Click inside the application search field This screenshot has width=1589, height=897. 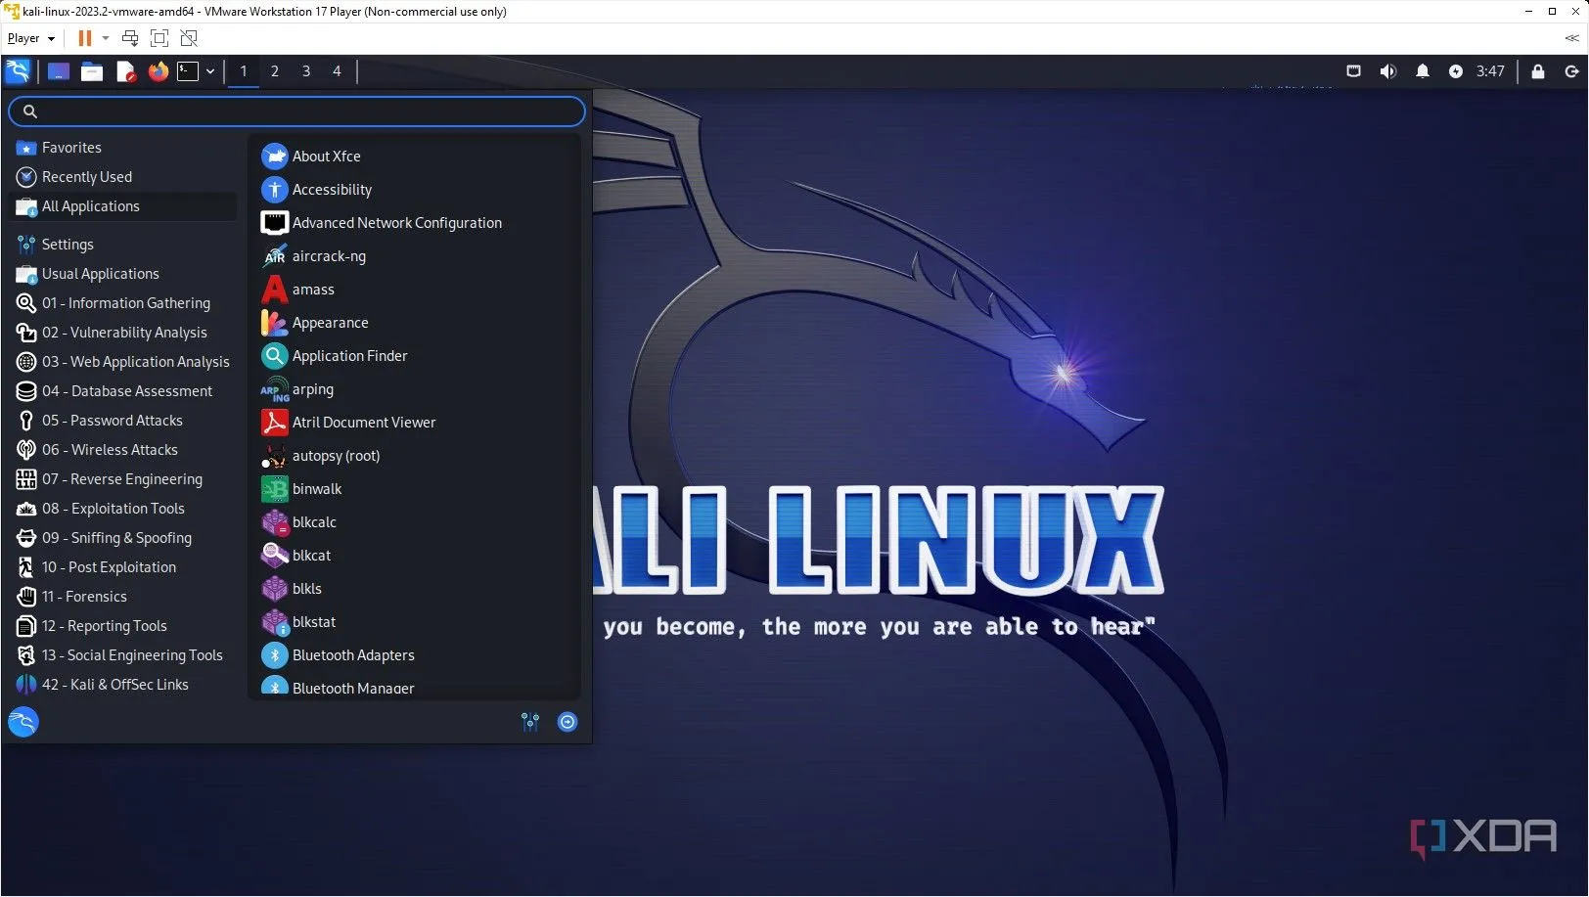(x=296, y=111)
